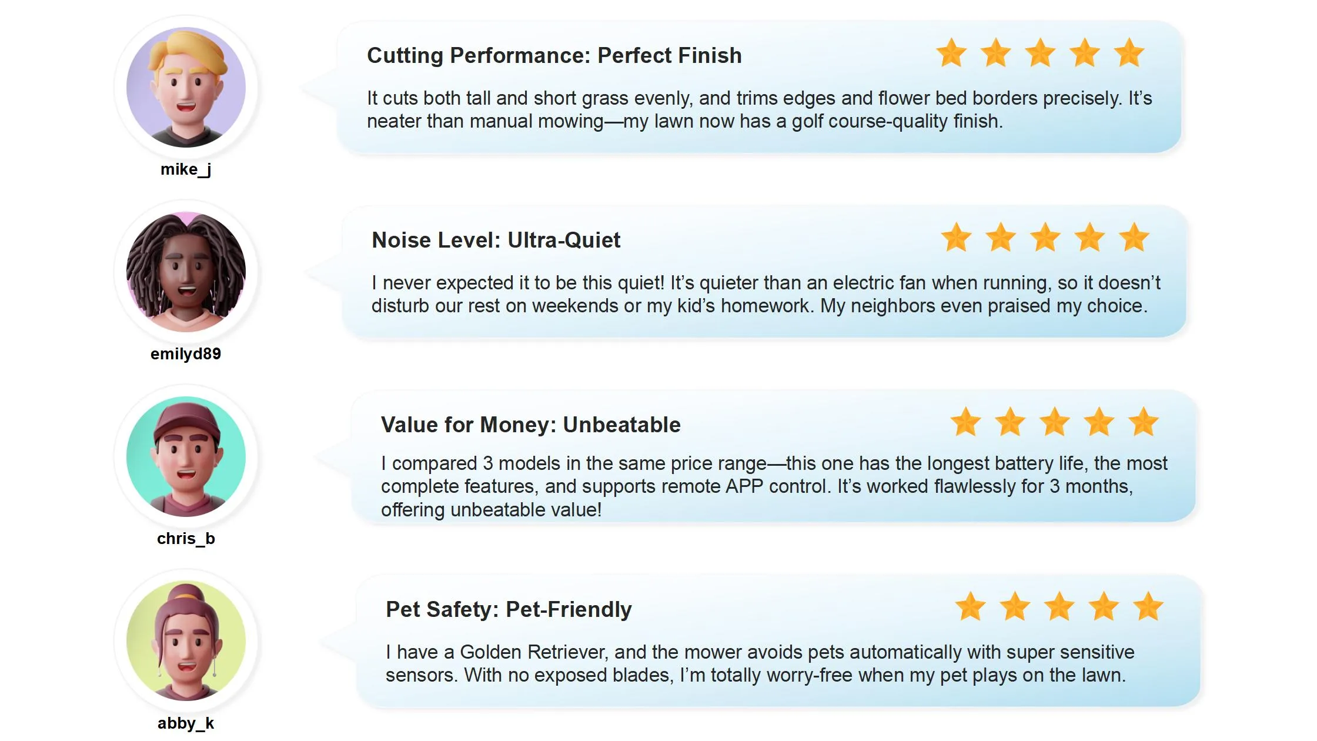This screenshot has width=1317, height=741.
Task: Click the first star of Cutting Performance review
Action: pos(951,53)
